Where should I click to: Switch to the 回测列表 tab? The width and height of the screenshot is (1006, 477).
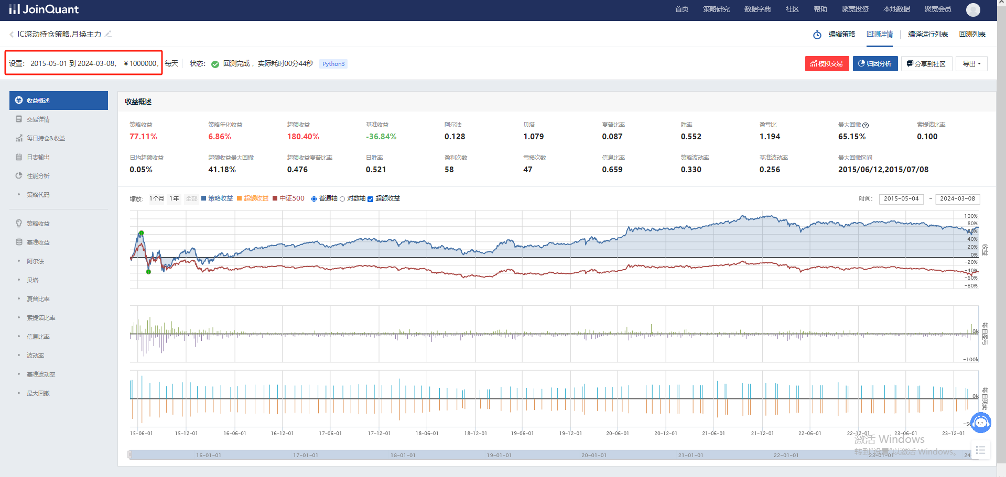(x=972, y=34)
